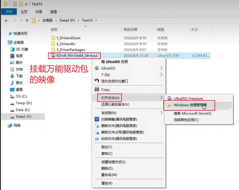Viewport: 239px width, 190px height.
Task: Open the recent locations dropdown chevron
Action: coord(21,21)
